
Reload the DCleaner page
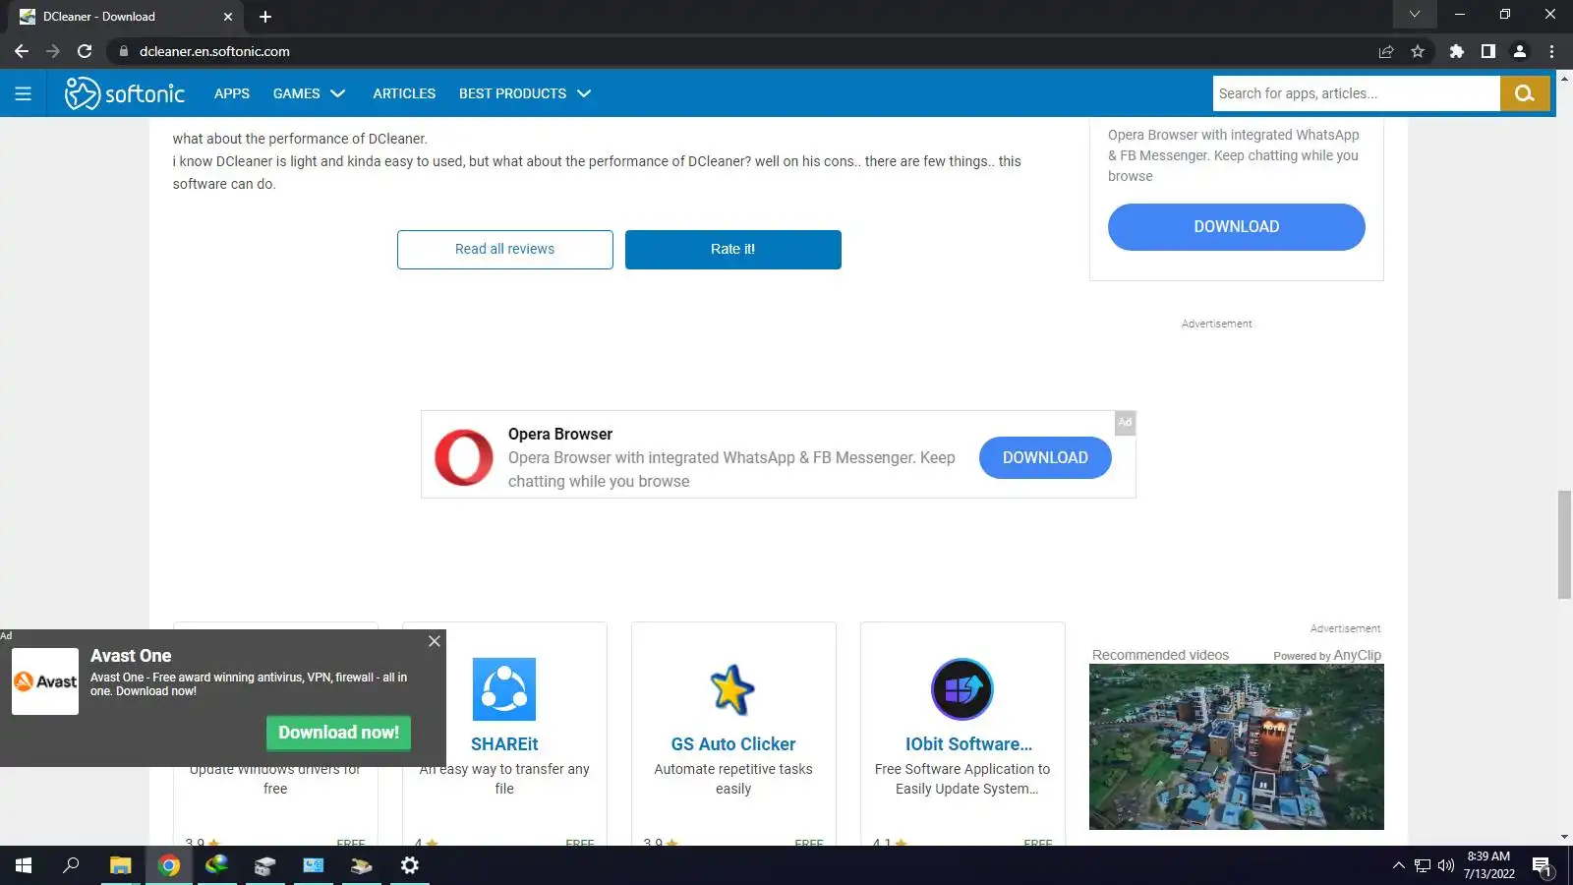(85, 51)
